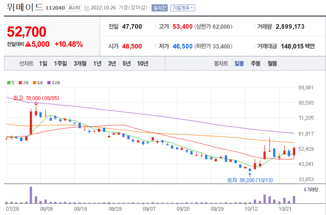Image resolution: width=326 pixels, height=215 pixels.
Task: Click the 저가 46,500 value
Action: pyautogui.click(x=182, y=46)
